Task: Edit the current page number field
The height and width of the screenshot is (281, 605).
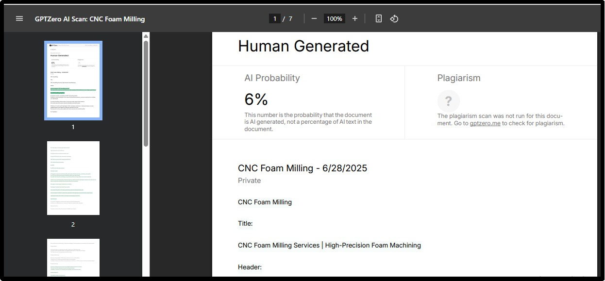Action: pos(275,18)
